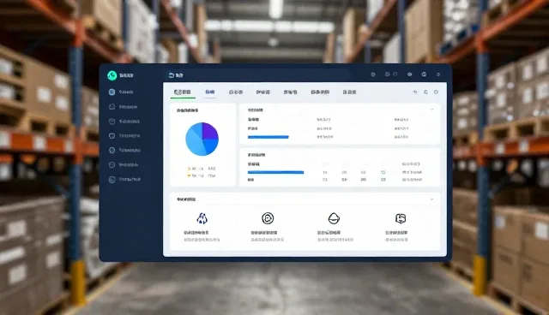Click the back arrow icon in header
The width and height of the screenshot is (549, 315).
point(172,75)
